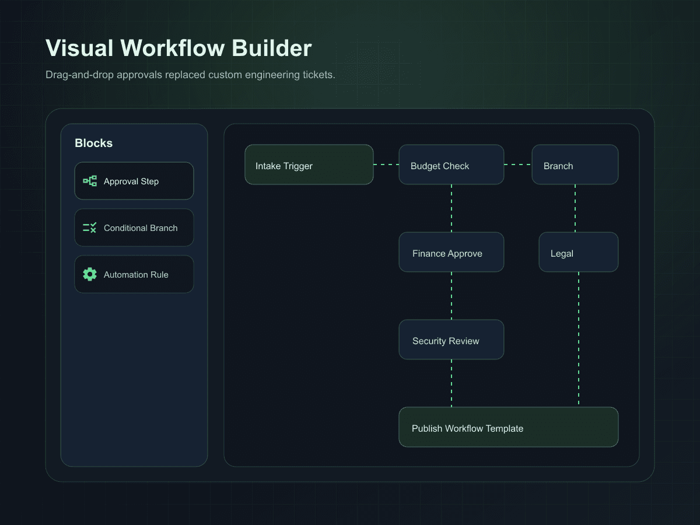This screenshot has height=525, width=700.
Task: Select the Conditional Branch block
Action: (134, 228)
